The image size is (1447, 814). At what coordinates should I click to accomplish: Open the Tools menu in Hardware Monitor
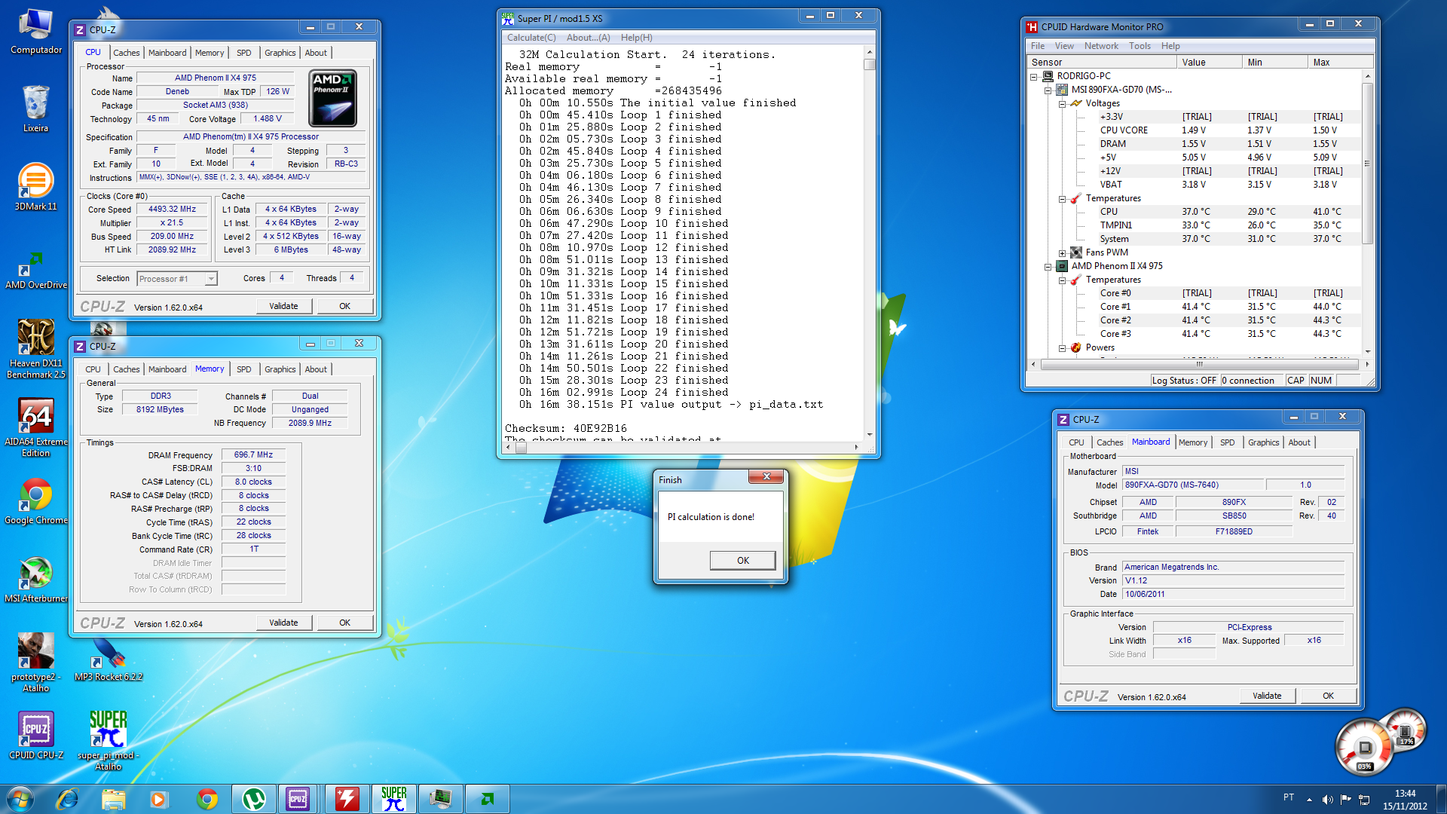(x=1140, y=46)
